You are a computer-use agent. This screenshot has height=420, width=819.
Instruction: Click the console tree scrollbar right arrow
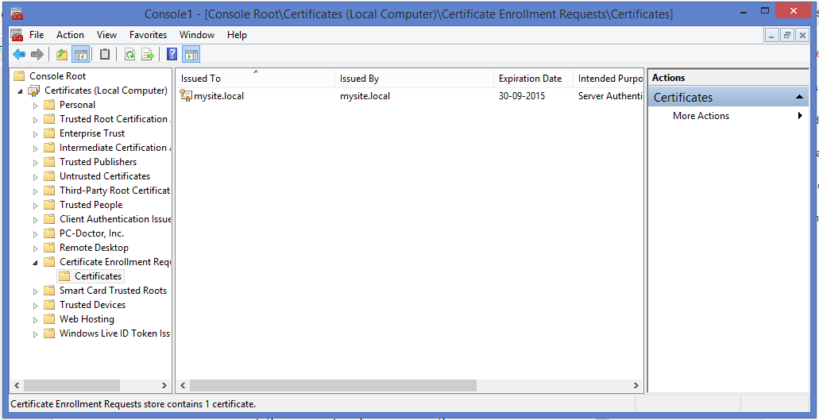(x=164, y=386)
